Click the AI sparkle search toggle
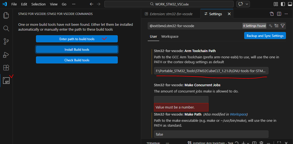 click(270, 26)
